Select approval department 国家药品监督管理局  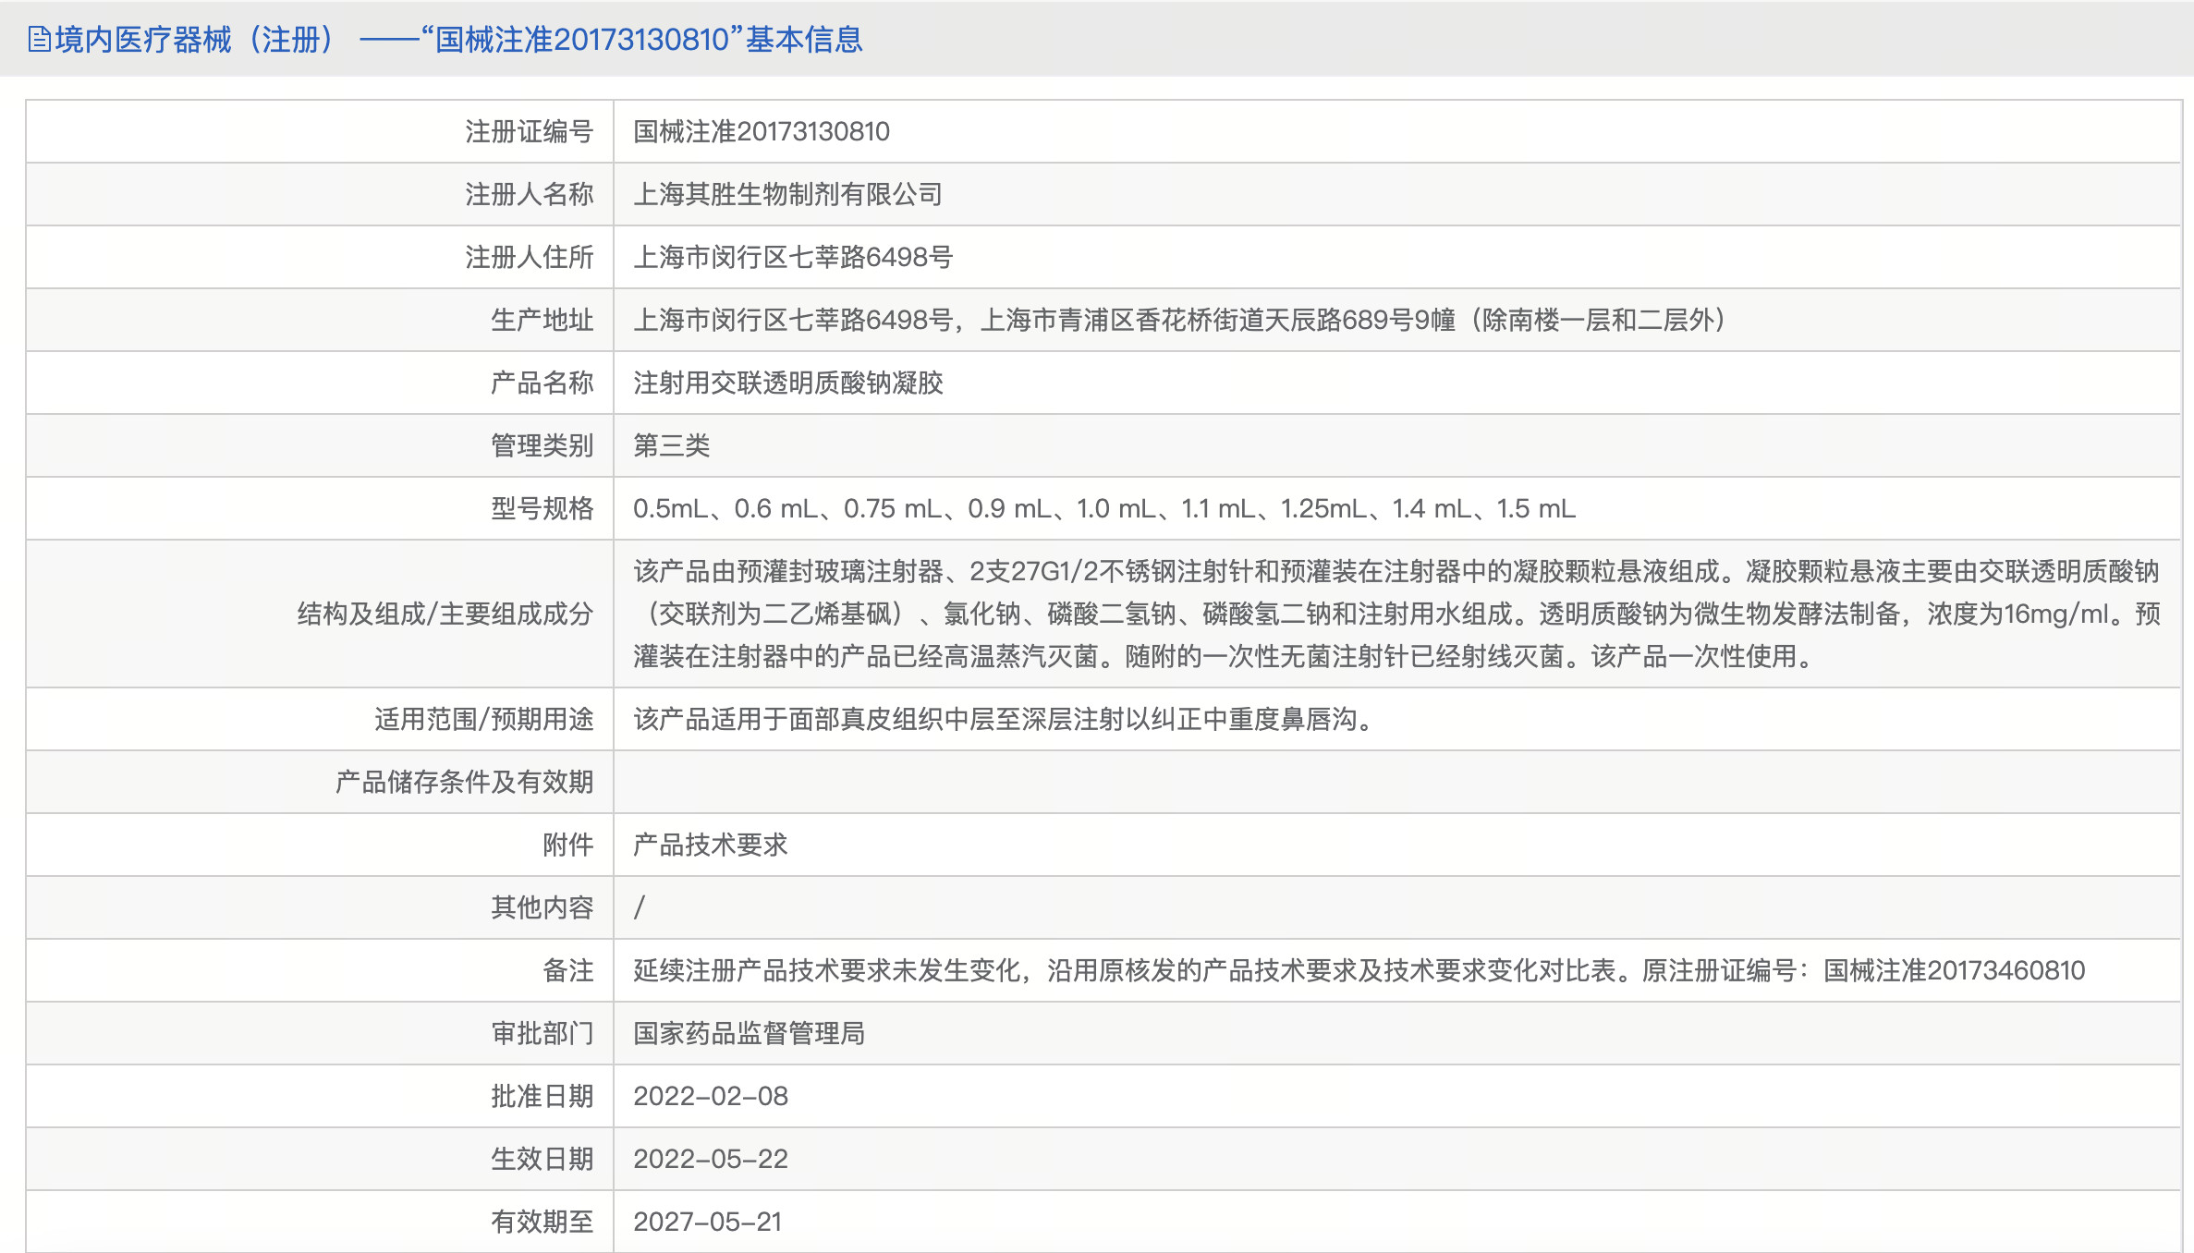[749, 1034]
